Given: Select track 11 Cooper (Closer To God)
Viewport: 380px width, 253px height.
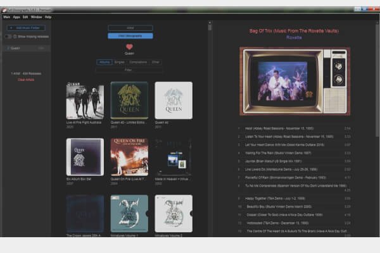Looking at the screenshot, I should [294, 215].
